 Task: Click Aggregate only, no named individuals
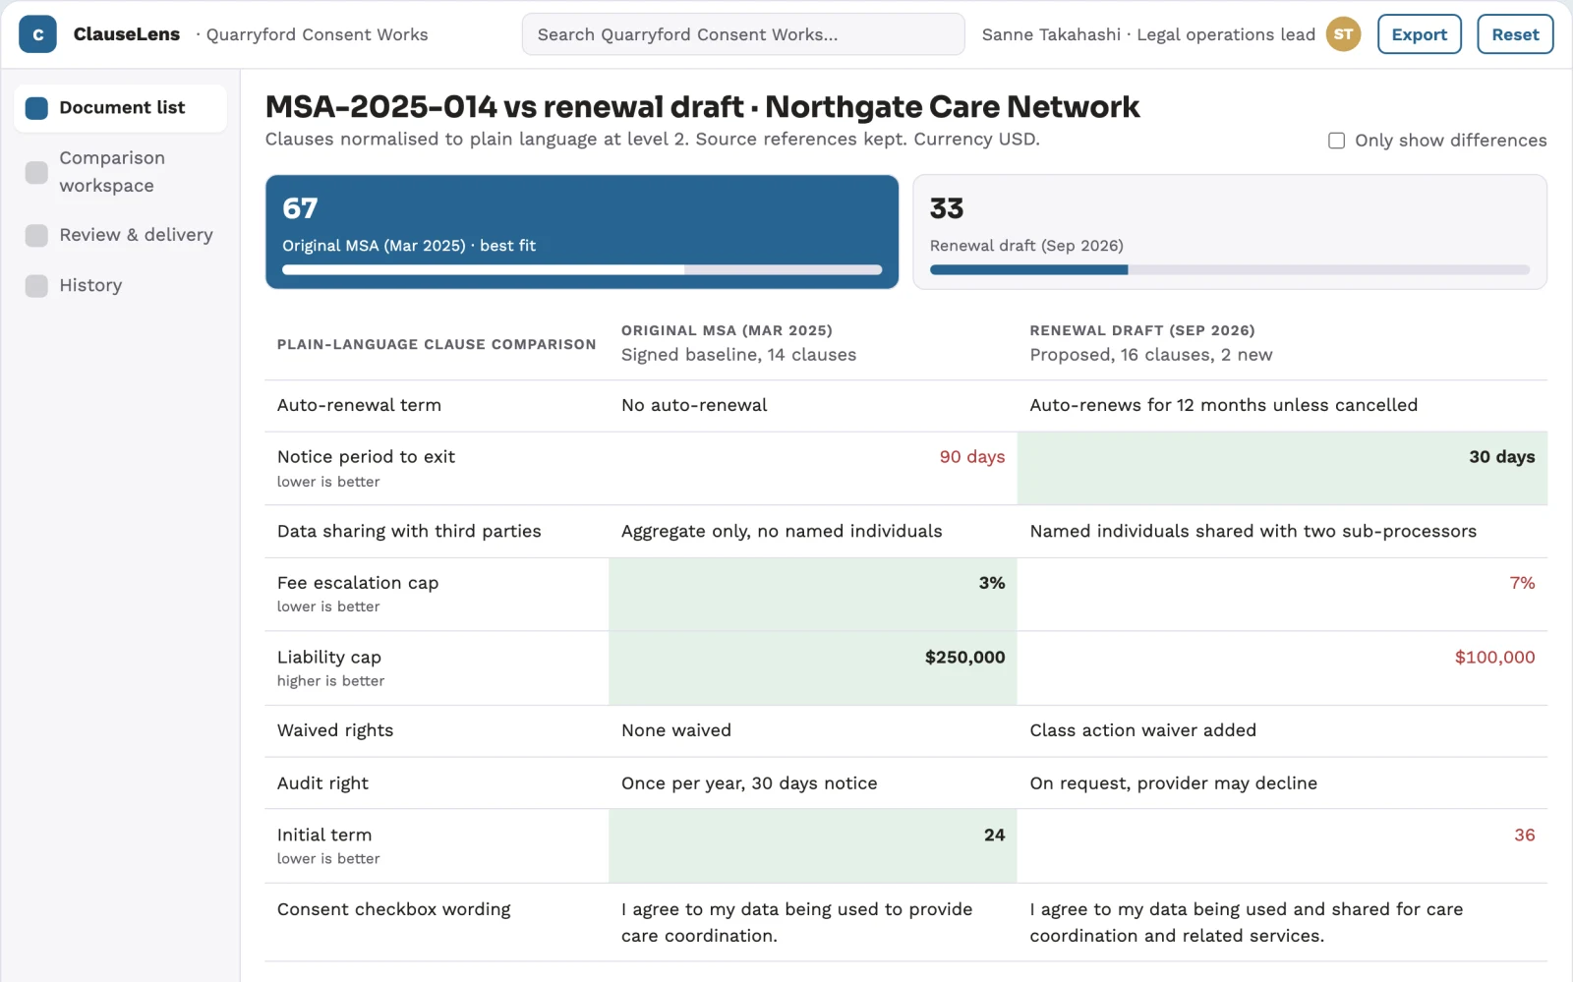pyautogui.click(x=782, y=532)
